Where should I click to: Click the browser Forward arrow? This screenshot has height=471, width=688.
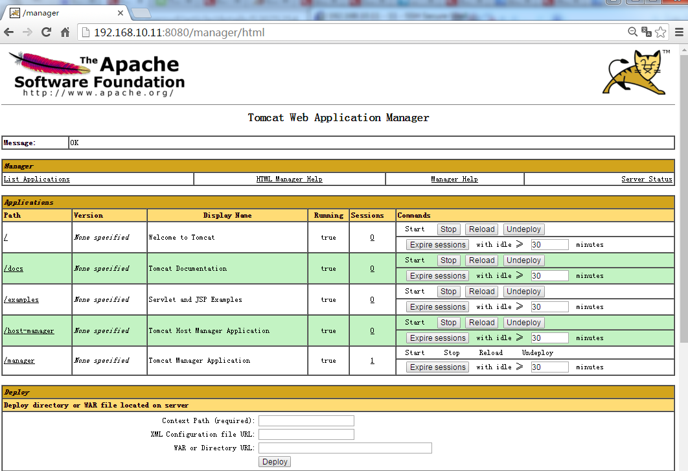pos(27,32)
